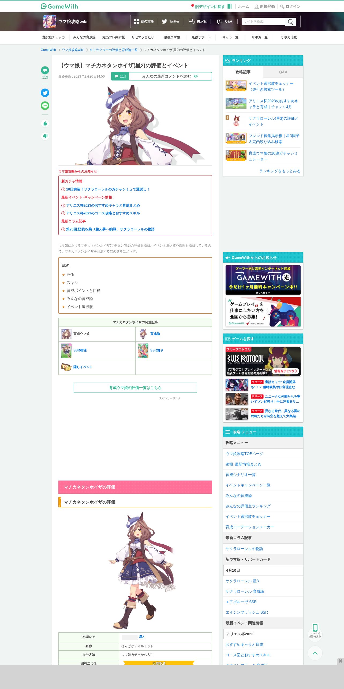
Task: Open ゲームプレイを仕事に recruitment banner
Action: coord(263,312)
